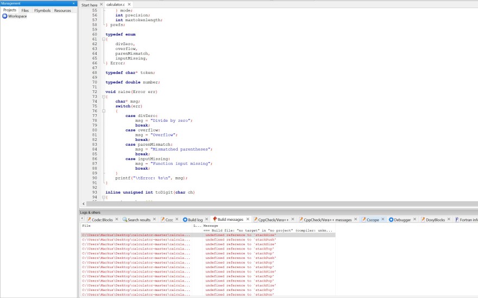Select the Cscope tab

pyautogui.click(x=373, y=220)
